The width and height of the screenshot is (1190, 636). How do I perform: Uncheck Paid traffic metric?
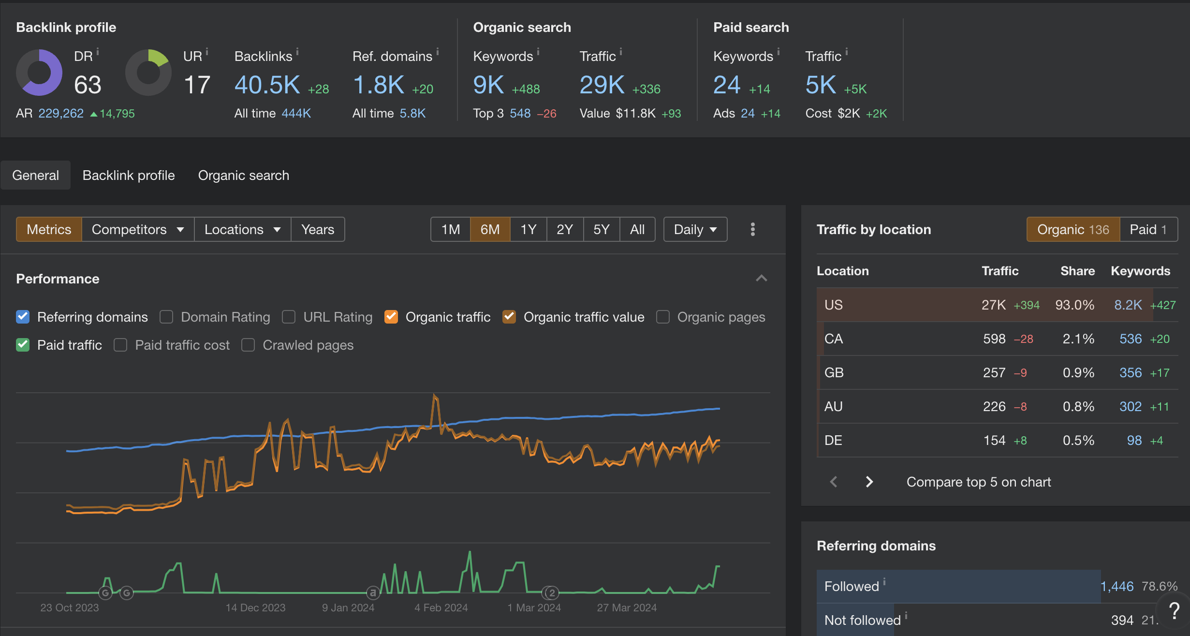pyautogui.click(x=23, y=345)
